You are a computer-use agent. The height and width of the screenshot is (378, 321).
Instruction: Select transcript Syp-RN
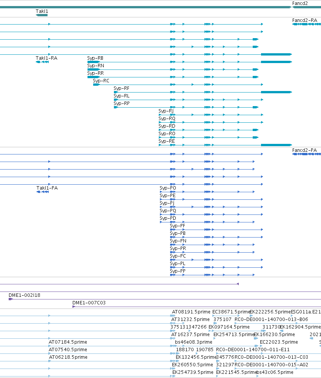click(x=95, y=66)
